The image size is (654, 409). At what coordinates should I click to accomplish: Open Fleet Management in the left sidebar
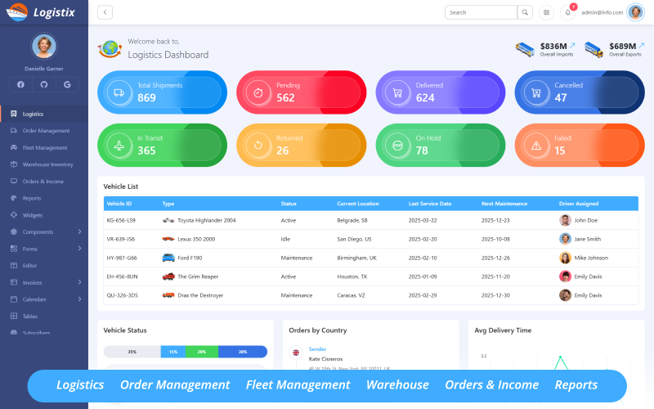[x=45, y=147]
